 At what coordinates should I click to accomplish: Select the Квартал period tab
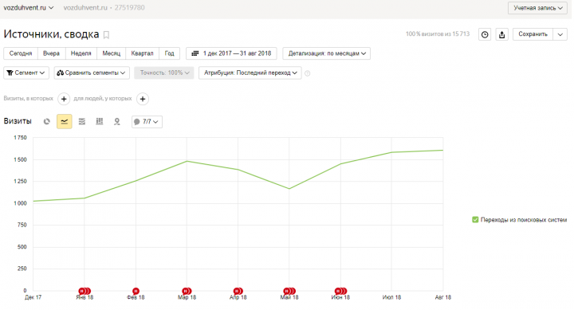coord(142,53)
